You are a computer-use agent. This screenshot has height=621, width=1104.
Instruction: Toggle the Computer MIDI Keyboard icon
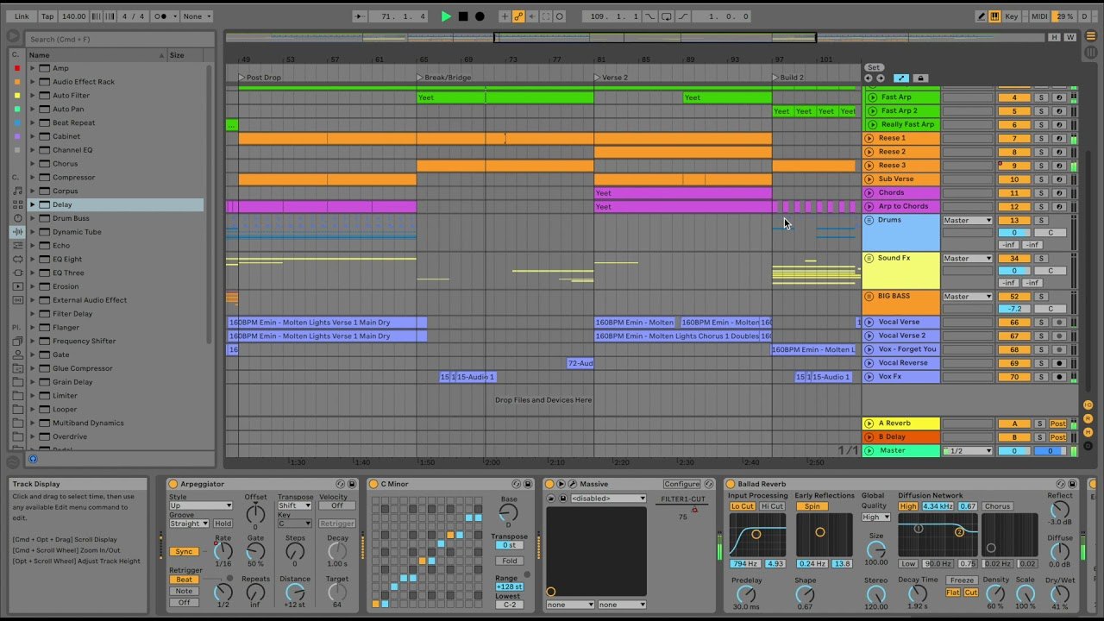[x=994, y=16]
